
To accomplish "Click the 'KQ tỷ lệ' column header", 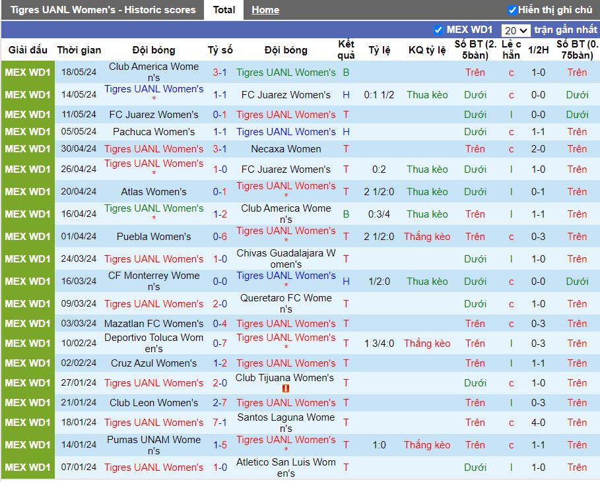I will click(x=427, y=50).
